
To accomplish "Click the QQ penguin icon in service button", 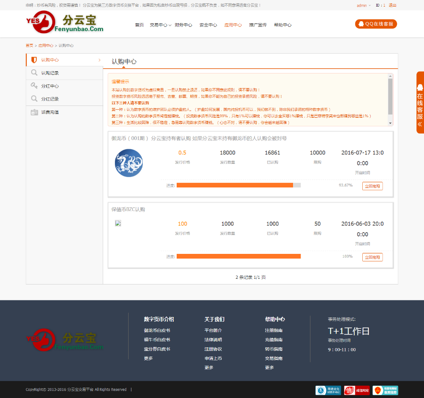I will pos(361,24).
